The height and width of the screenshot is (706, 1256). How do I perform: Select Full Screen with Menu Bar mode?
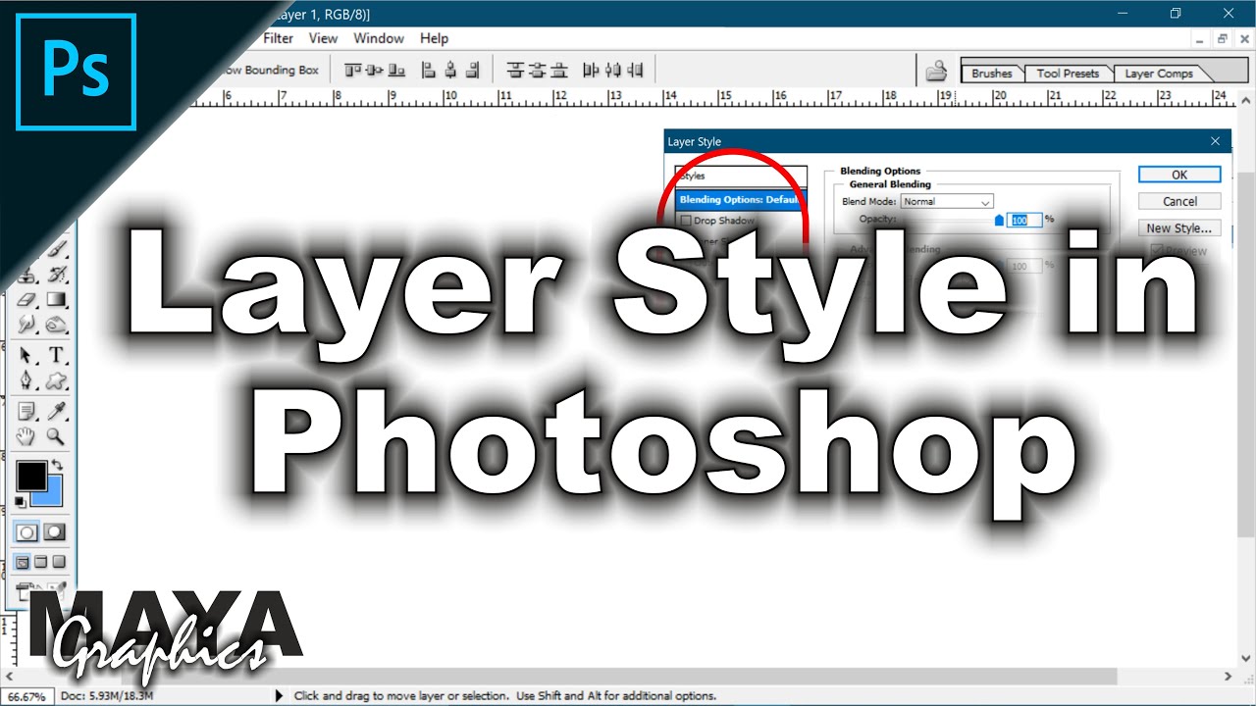coord(40,562)
